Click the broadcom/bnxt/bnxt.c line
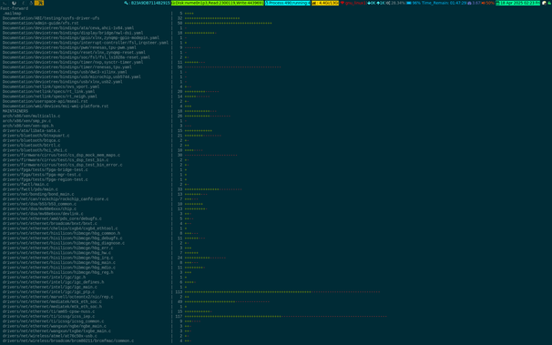 pos(50,224)
